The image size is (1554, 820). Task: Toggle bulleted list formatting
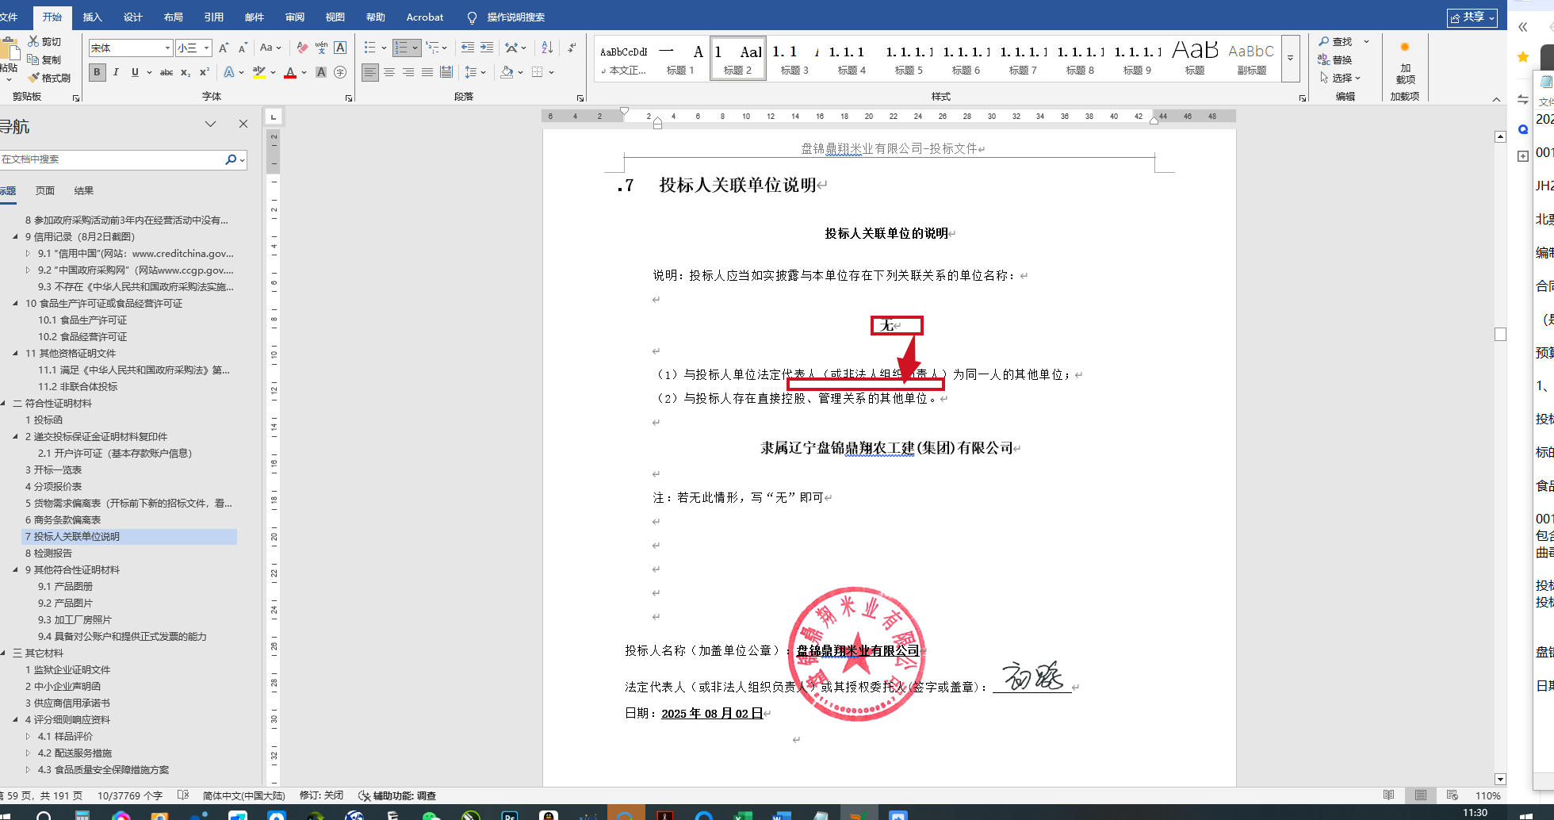369,48
